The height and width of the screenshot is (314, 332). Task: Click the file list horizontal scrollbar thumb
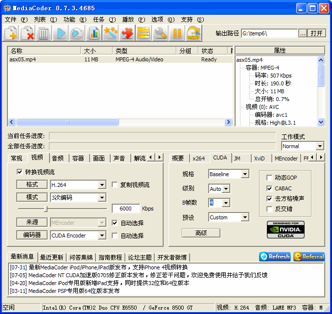(68, 122)
